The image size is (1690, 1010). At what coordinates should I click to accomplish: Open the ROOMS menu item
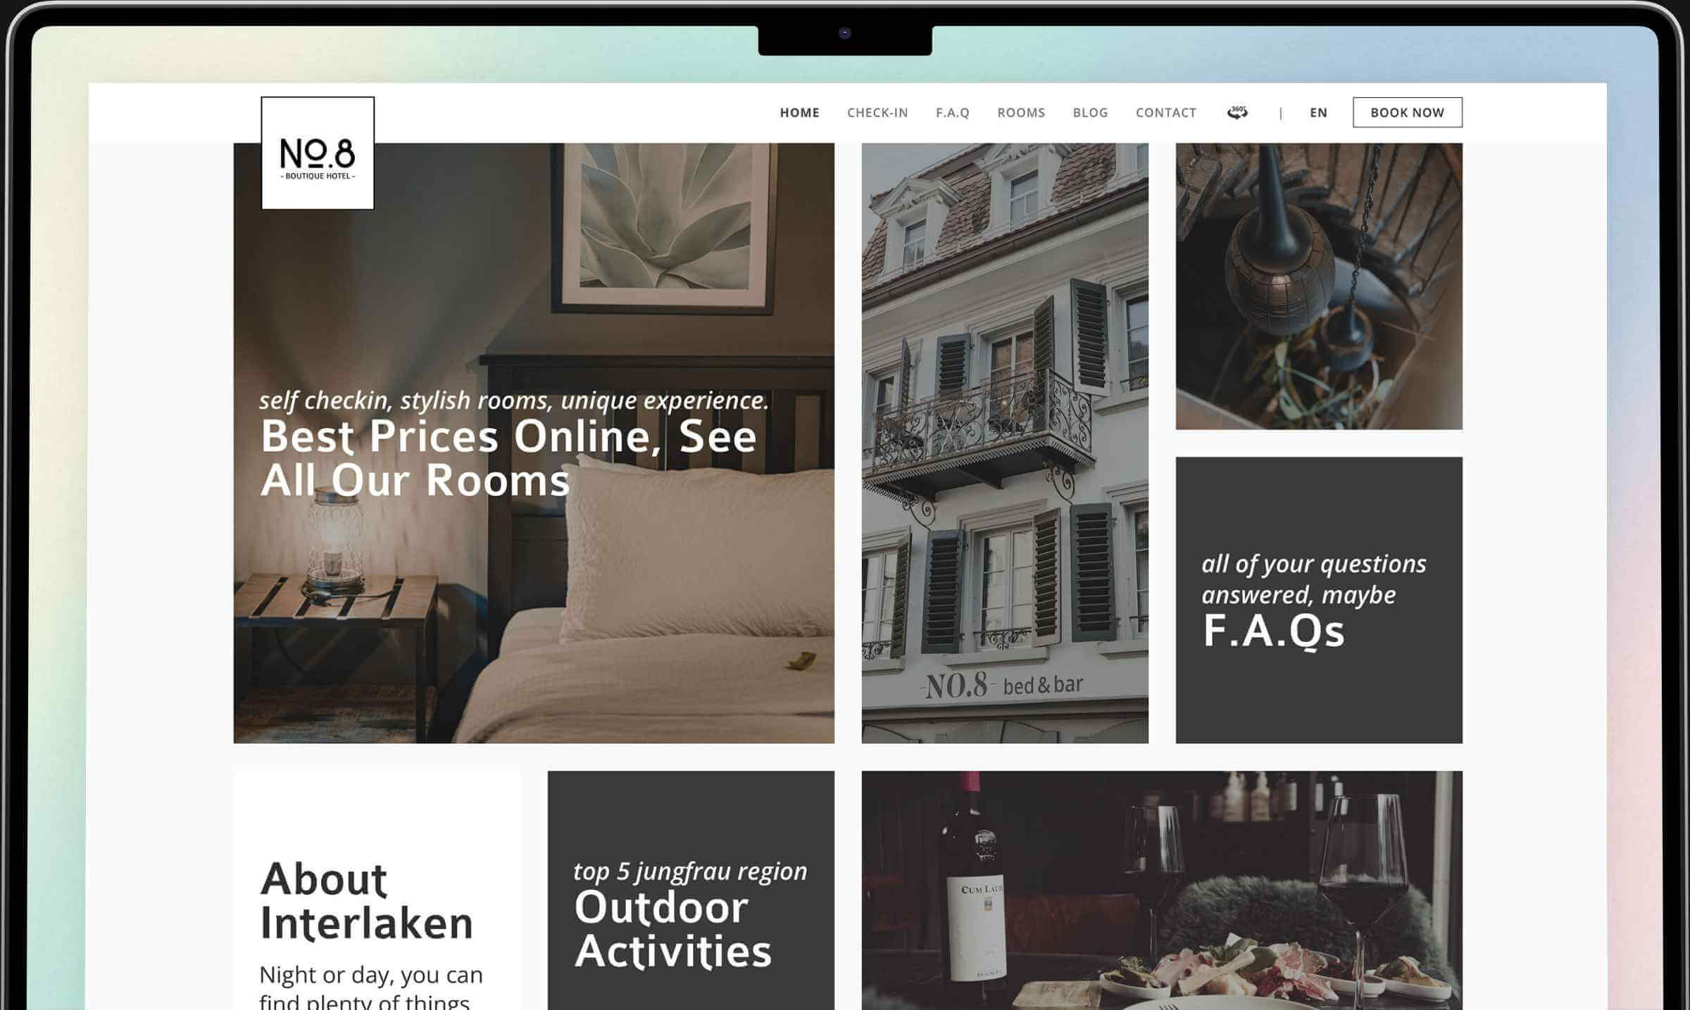pos(1021,113)
